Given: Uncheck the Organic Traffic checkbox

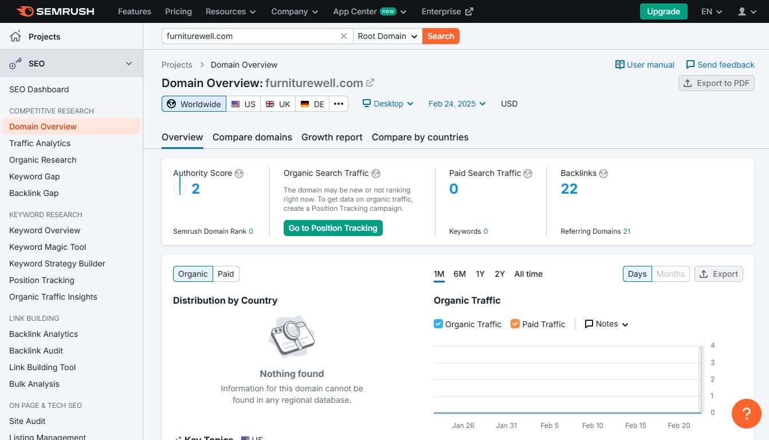Looking at the screenshot, I should pos(438,324).
